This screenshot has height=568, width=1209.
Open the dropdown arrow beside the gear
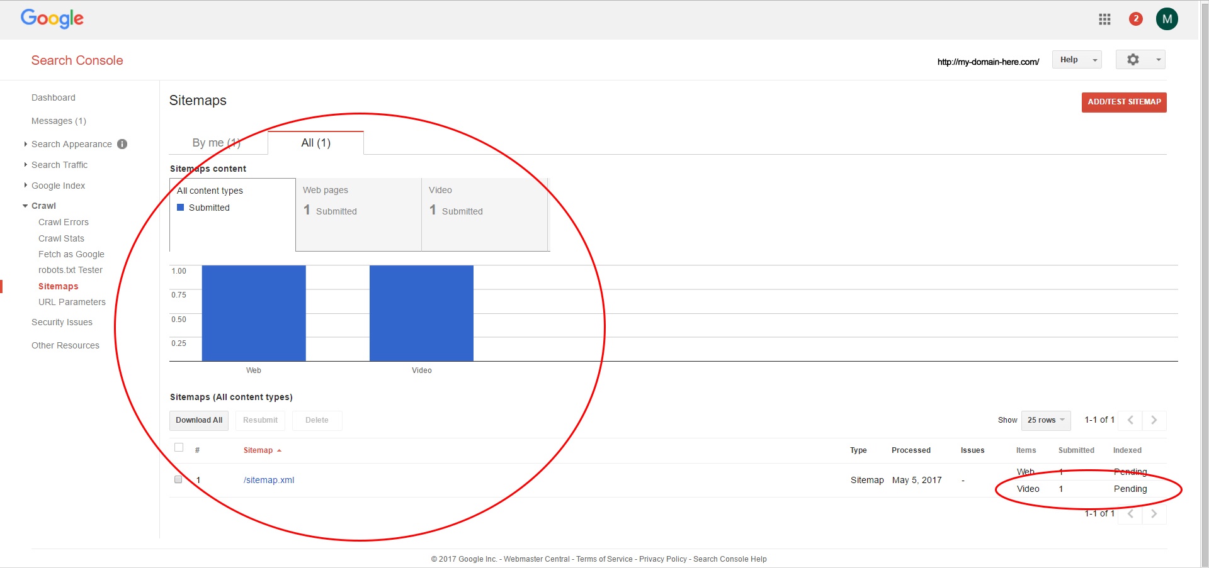tap(1158, 60)
